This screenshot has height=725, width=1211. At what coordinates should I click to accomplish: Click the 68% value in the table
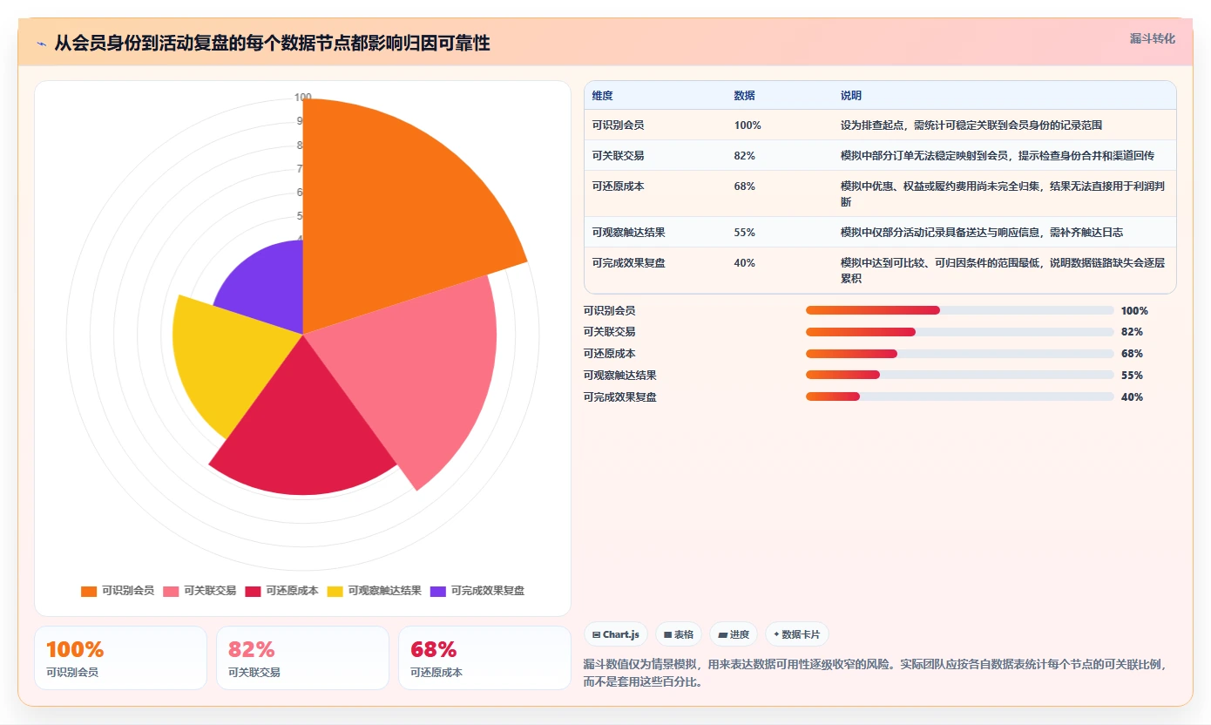(745, 186)
